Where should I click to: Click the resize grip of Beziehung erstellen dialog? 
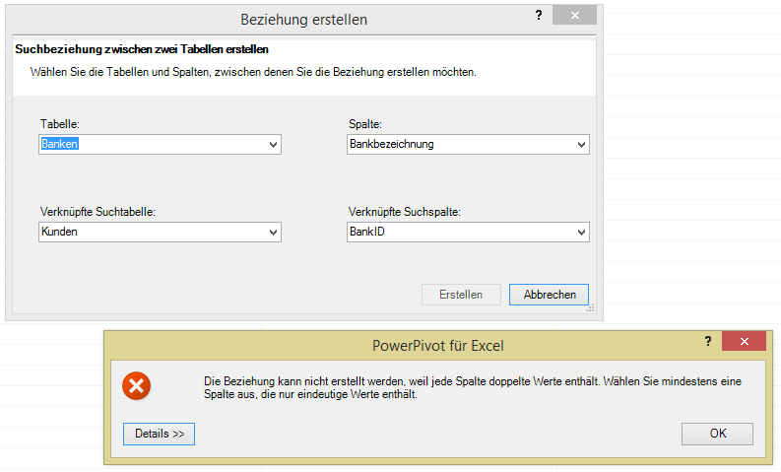pos(591,309)
